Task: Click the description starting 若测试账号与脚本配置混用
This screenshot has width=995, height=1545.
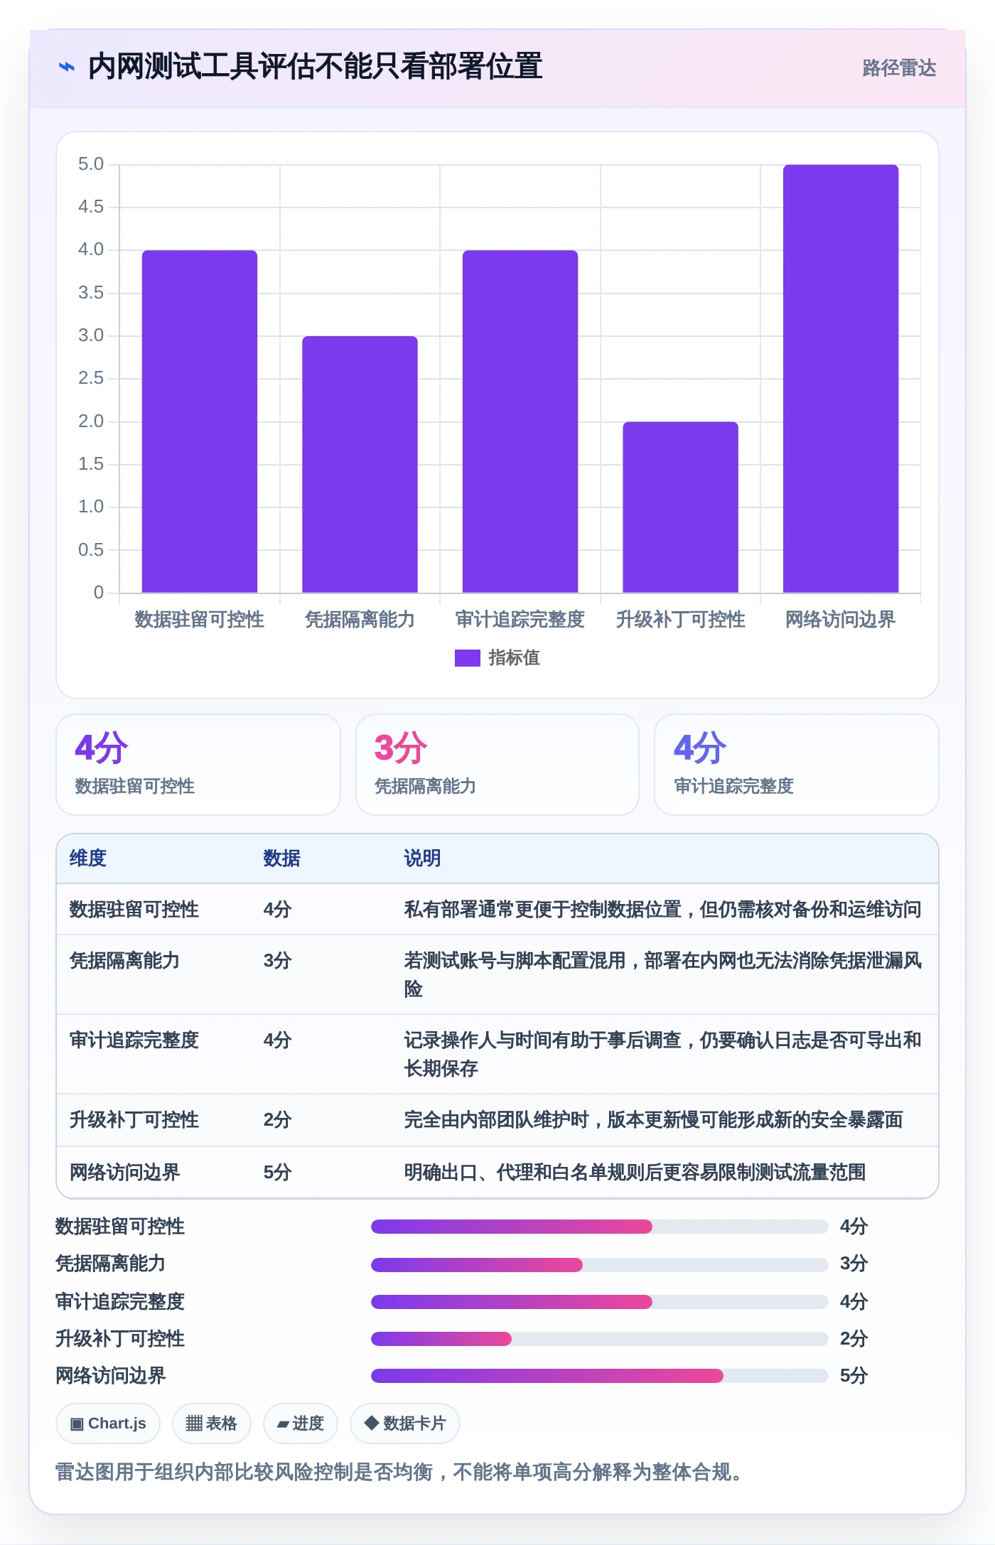Action: [662, 974]
